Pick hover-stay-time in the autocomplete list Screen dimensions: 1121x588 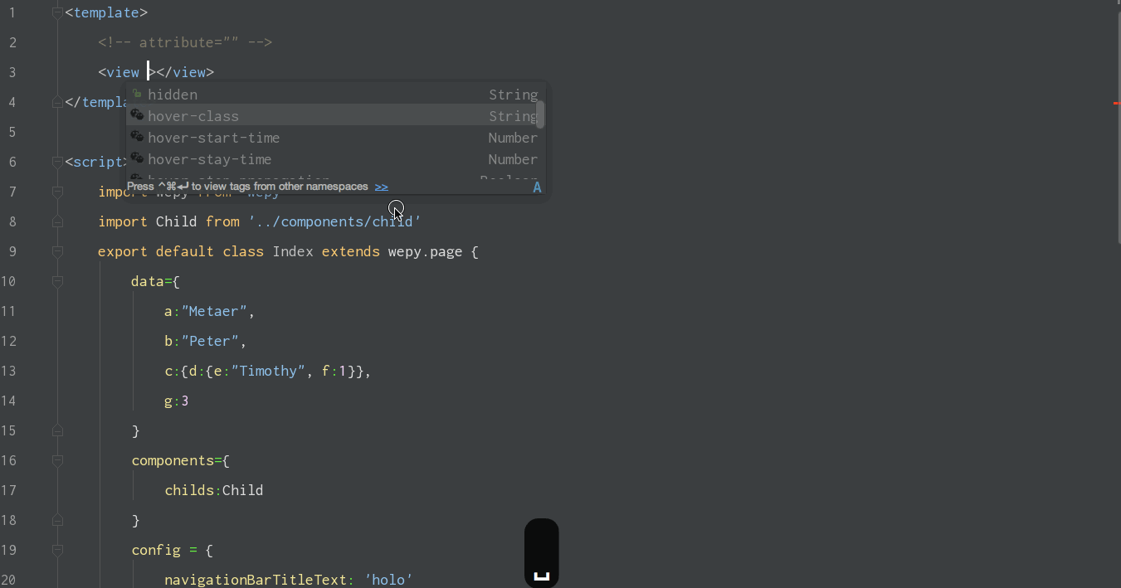[x=209, y=159]
